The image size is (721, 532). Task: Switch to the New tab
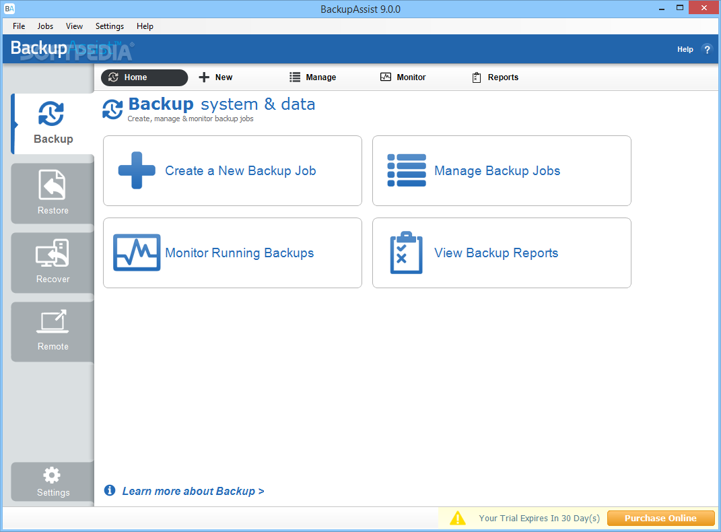point(215,77)
